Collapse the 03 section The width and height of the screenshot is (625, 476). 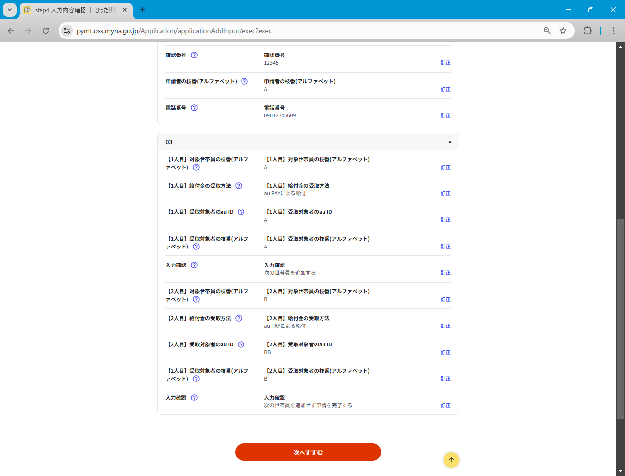coord(449,142)
